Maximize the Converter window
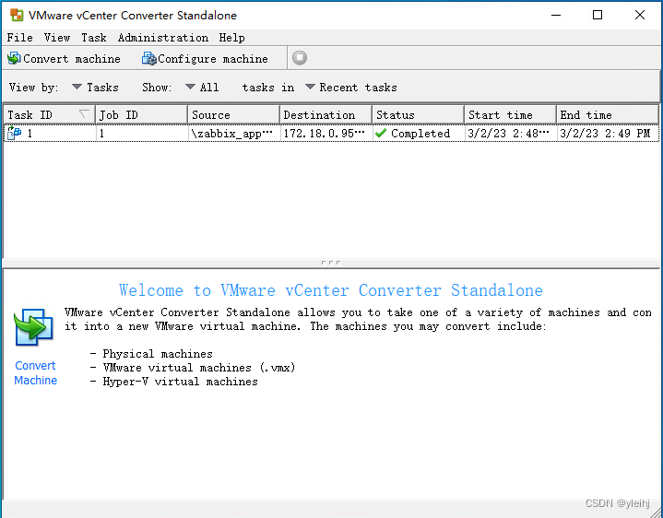The image size is (663, 518). [x=598, y=16]
